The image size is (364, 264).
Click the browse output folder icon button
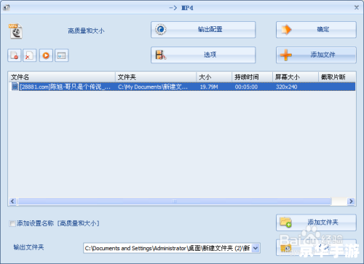[x=316, y=247]
